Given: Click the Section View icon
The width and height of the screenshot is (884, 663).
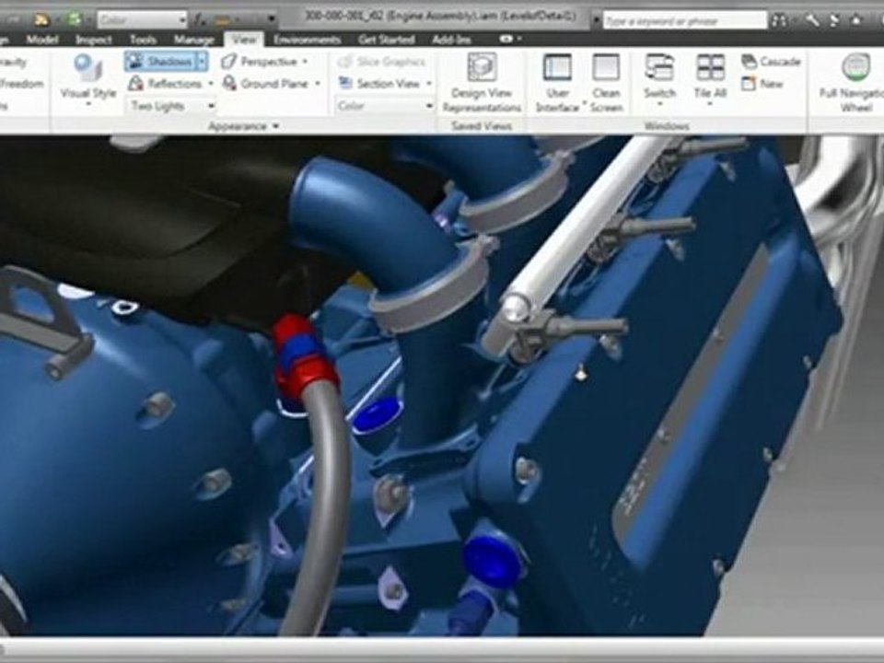Looking at the screenshot, I should (345, 84).
